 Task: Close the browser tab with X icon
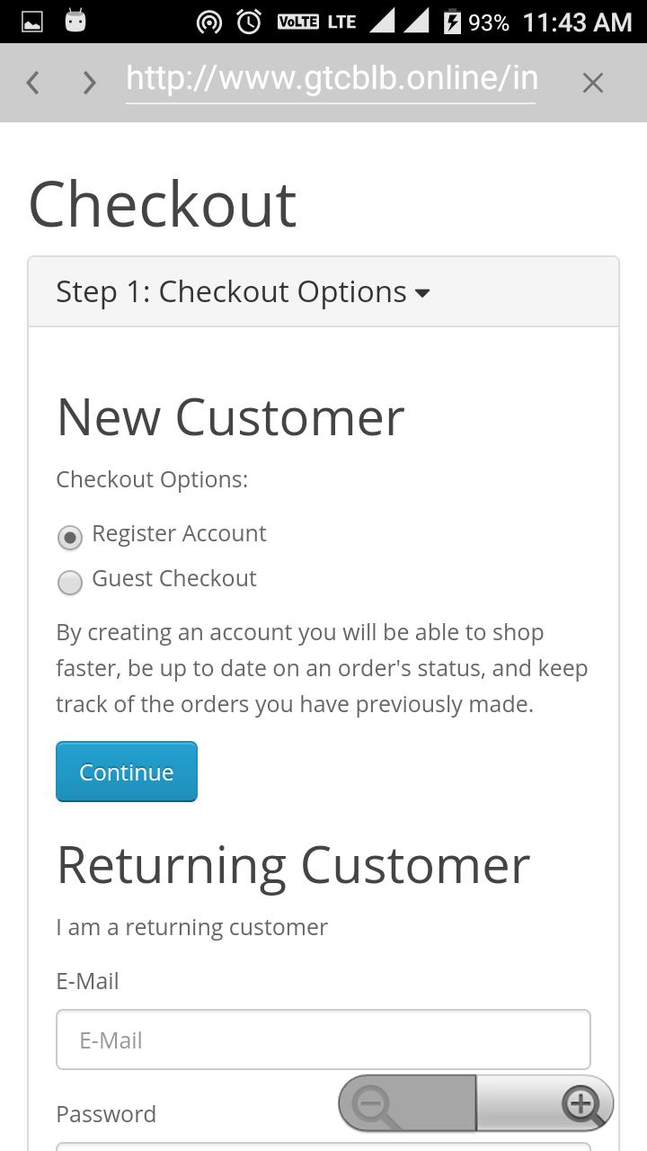click(x=592, y=83)
